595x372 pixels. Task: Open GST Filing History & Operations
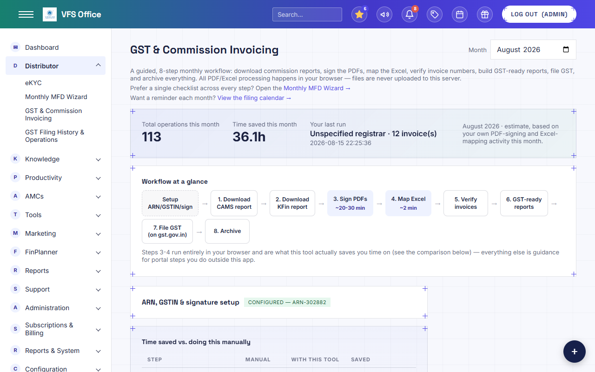coord(55,136)
